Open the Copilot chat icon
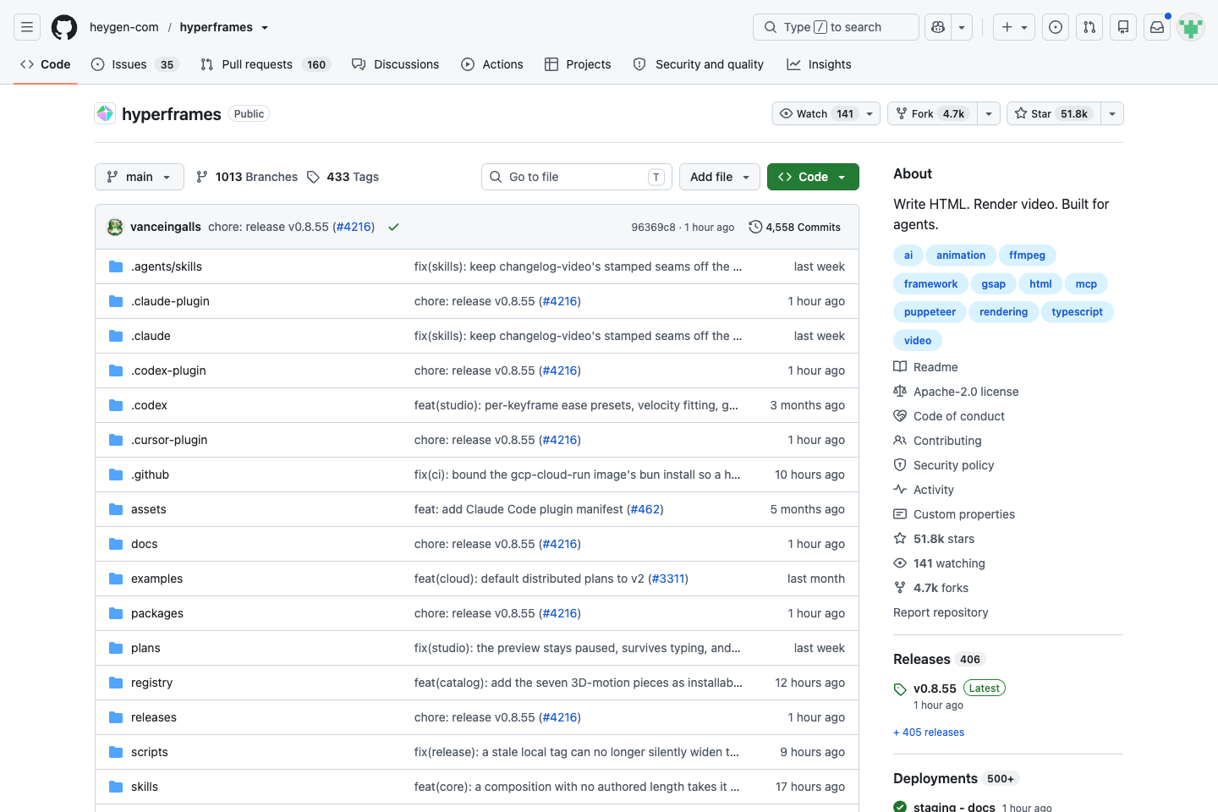This screenshot has height=812, width=1218. pyautogui.click(x=937, y=27)
